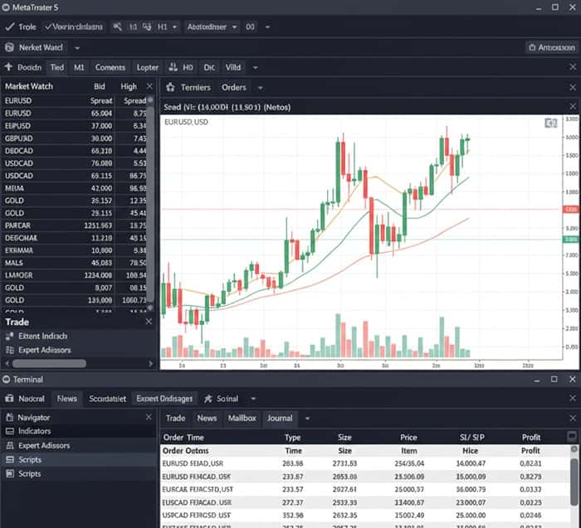Click the star icon beside Terniers tab

(x=170, y=87)
